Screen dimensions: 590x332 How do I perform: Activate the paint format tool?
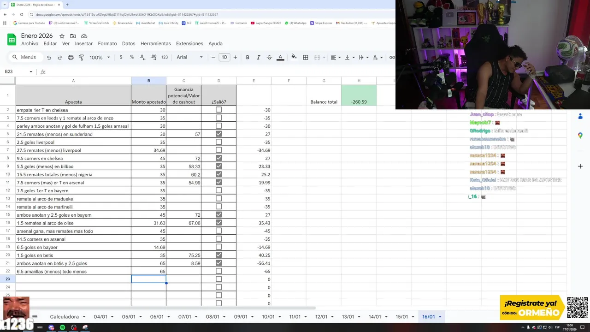tap(81, 57)
